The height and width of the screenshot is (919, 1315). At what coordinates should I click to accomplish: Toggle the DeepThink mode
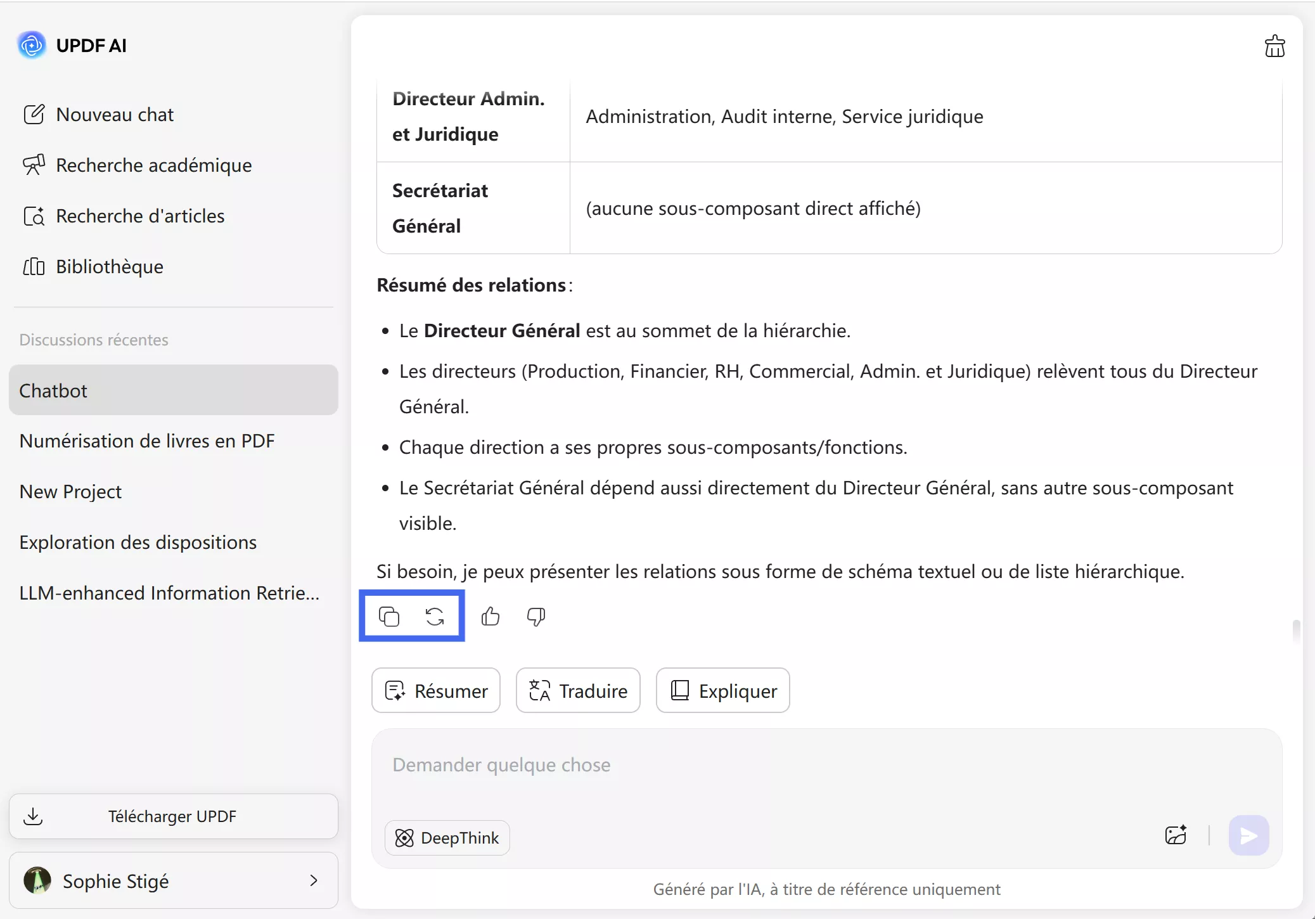point(447,838)
